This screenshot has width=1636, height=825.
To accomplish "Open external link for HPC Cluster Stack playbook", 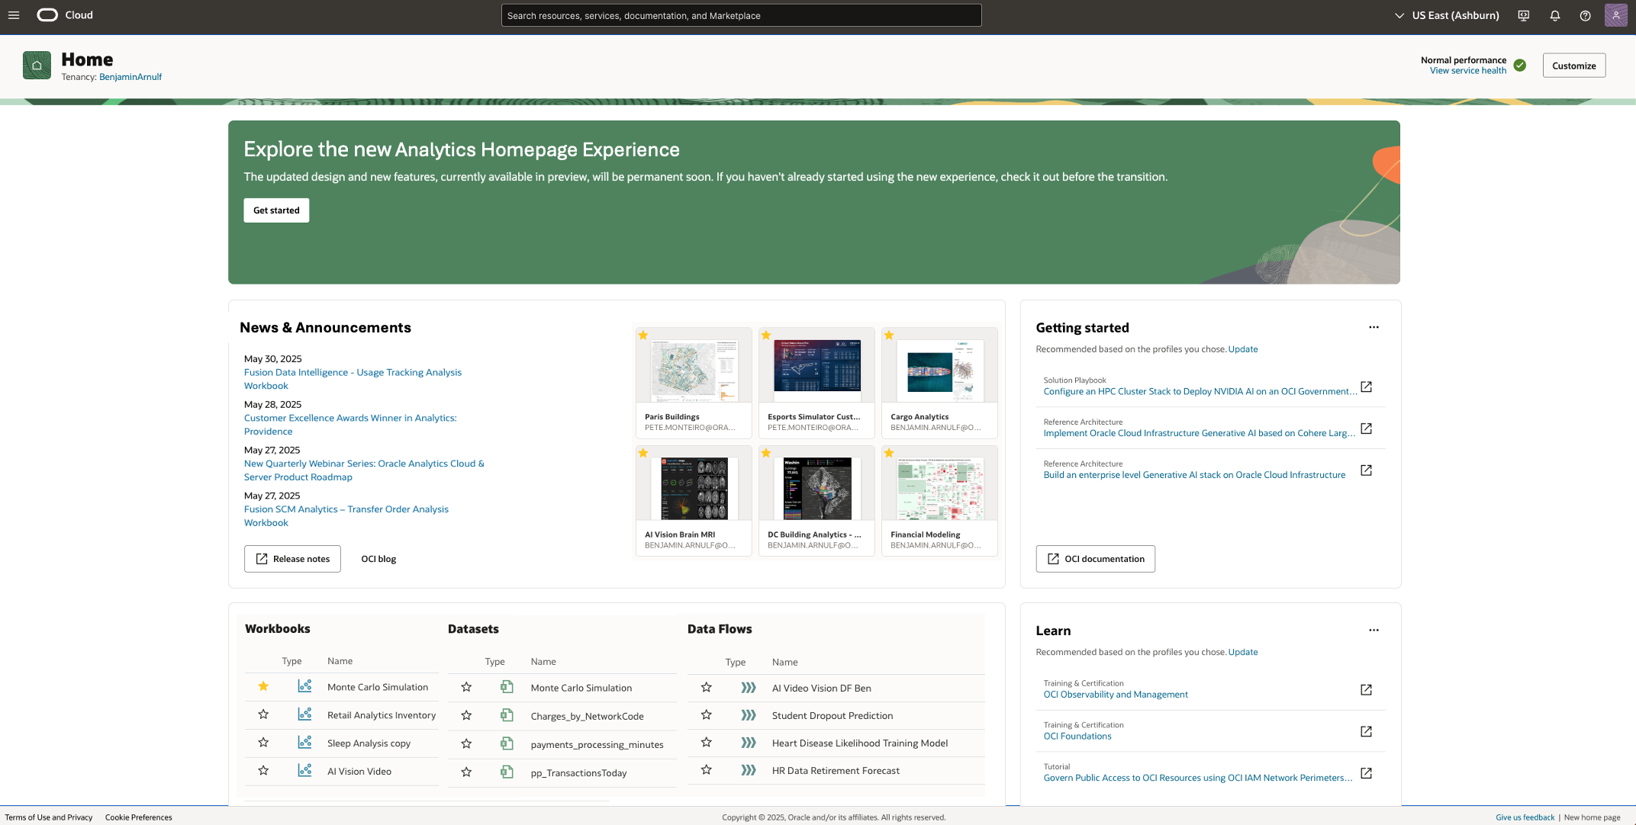I will tap(1366, 387).
